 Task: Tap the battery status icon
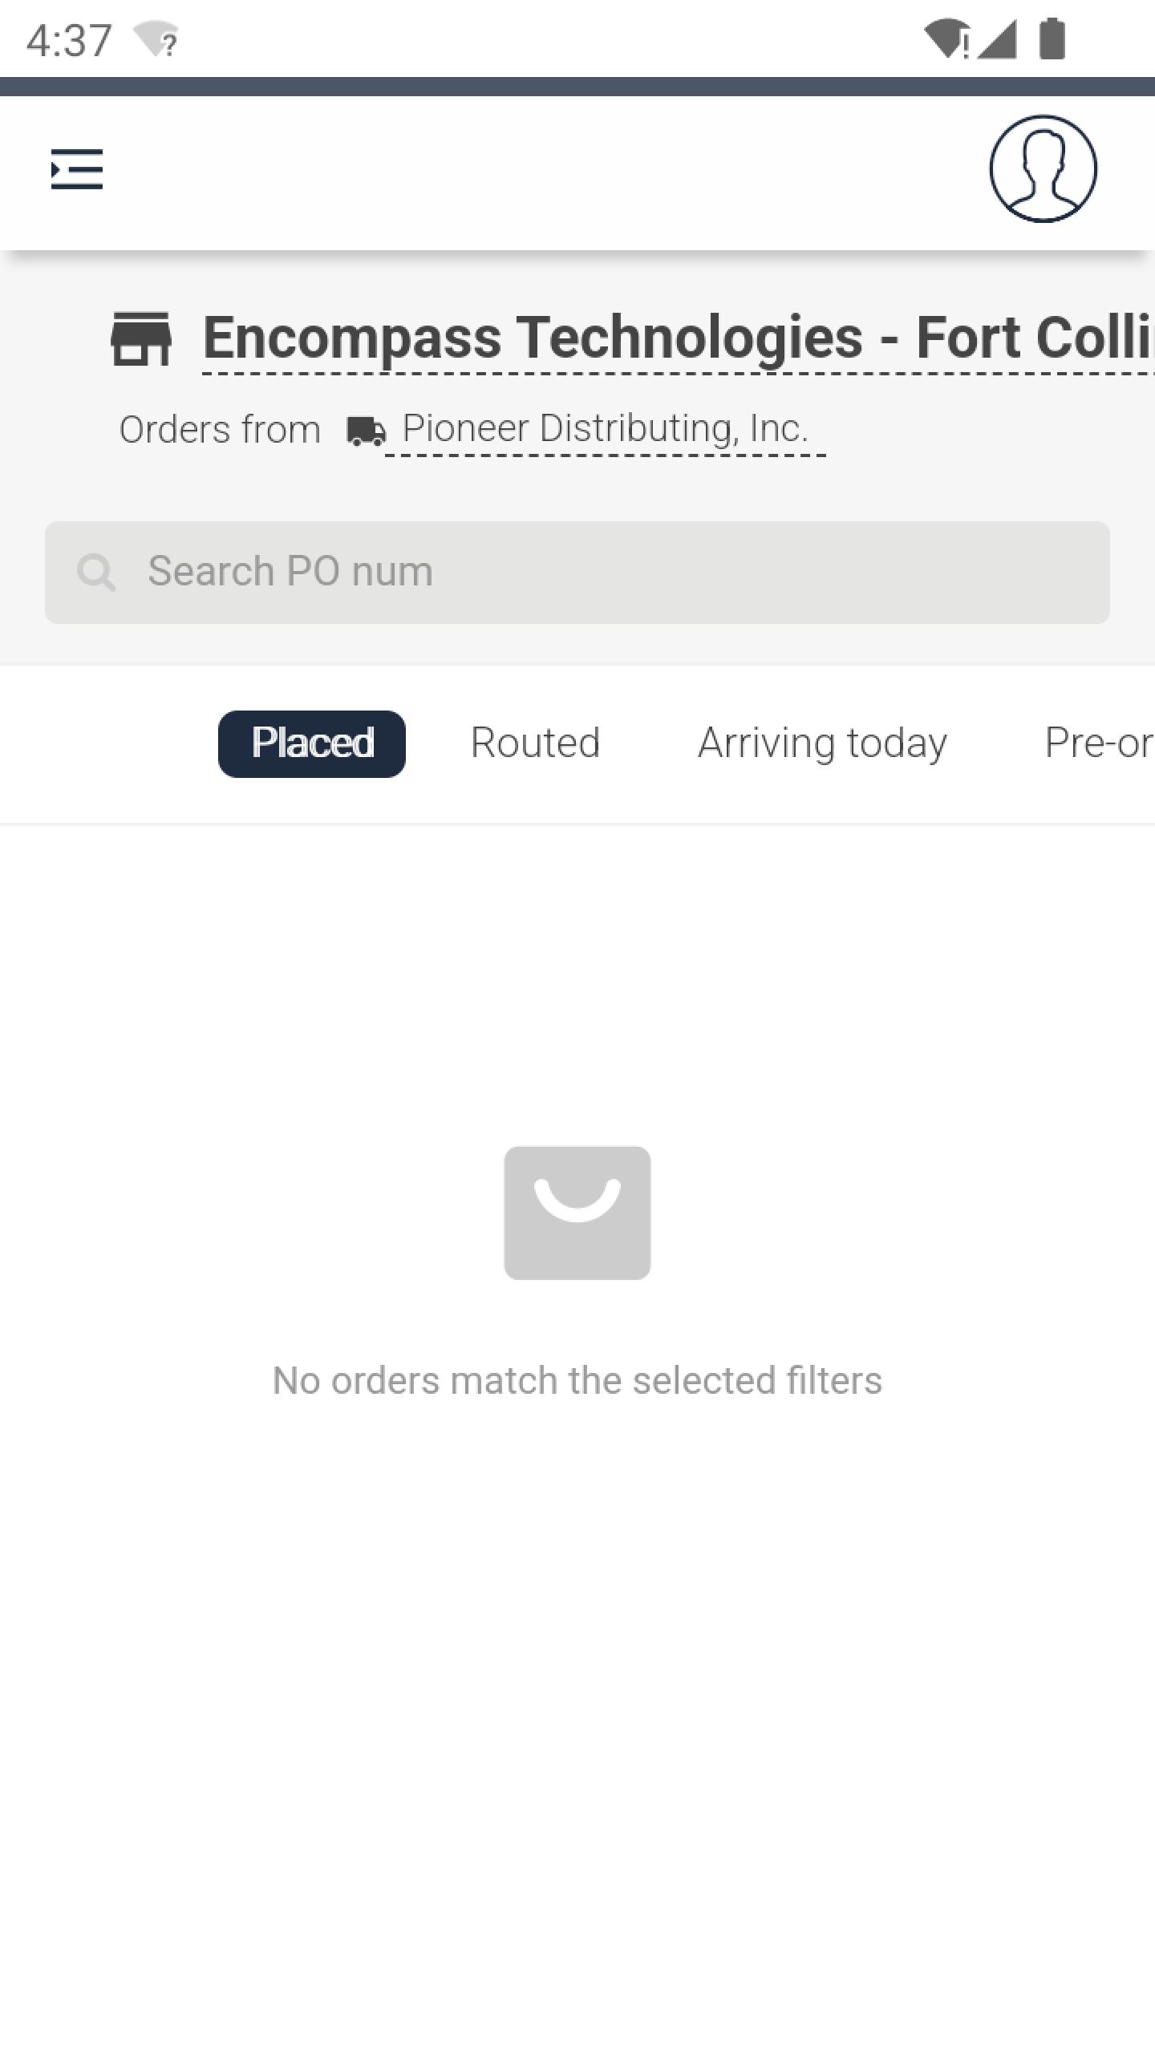[x=1052, y=39]
